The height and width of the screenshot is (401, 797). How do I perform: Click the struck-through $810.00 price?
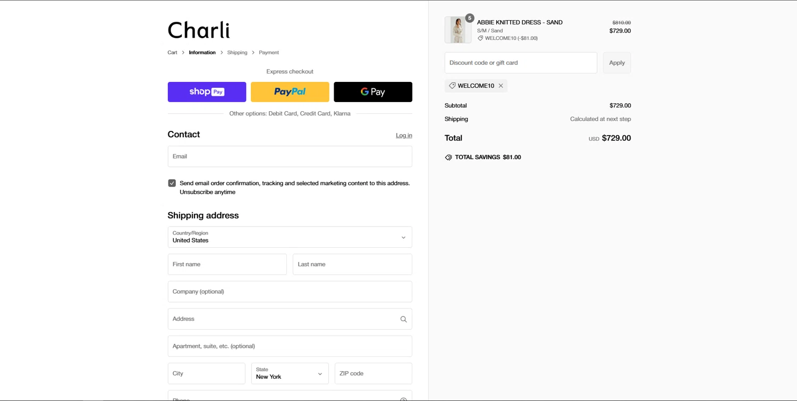(621, 23)
